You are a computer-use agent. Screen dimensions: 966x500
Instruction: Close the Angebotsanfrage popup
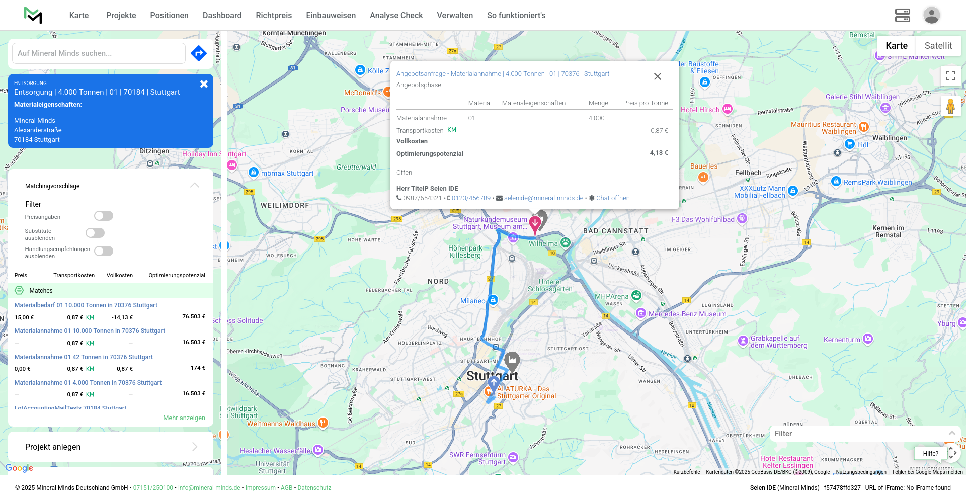(657, 76)
